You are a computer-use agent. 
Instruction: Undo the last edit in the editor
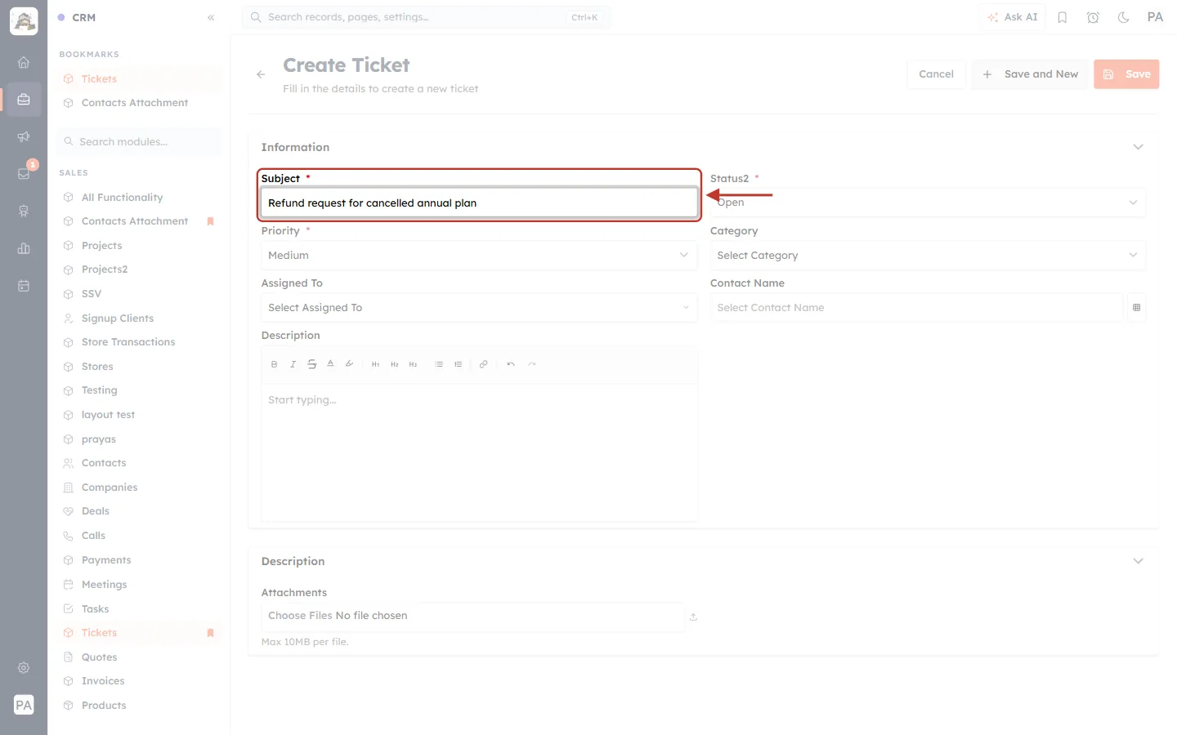click(x=511, y=364)
